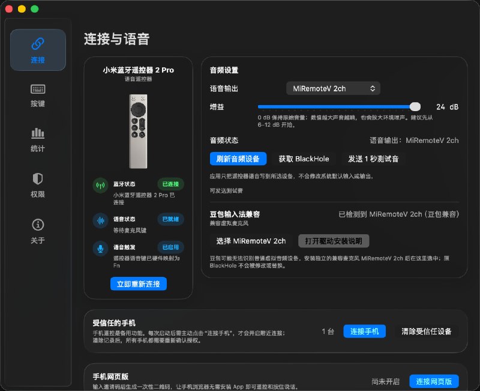The image size is (480, 391).
Task: Click the Xiaomi remote control image
Action: [x=139, y=132]
